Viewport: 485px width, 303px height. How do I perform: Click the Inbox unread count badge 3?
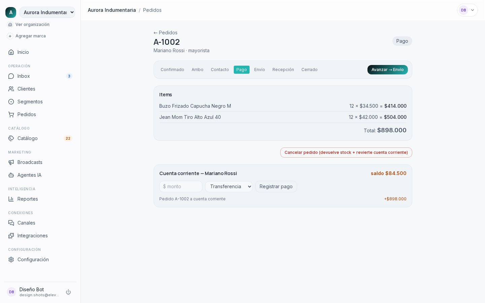[69, 76]
